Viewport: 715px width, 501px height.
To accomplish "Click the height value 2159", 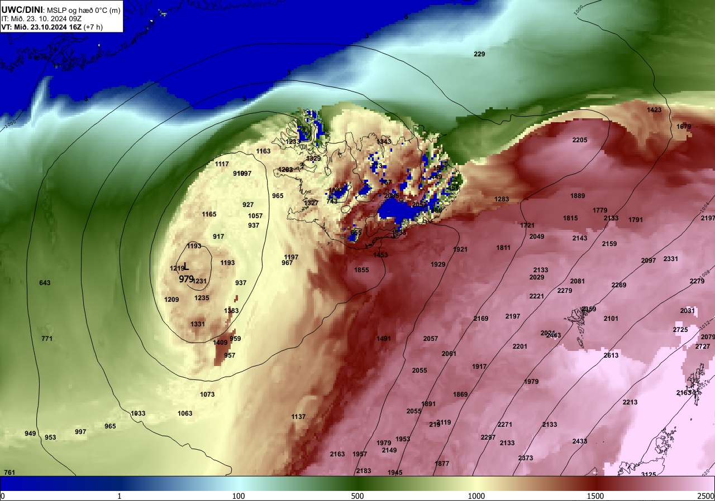I will pos(609,244).
